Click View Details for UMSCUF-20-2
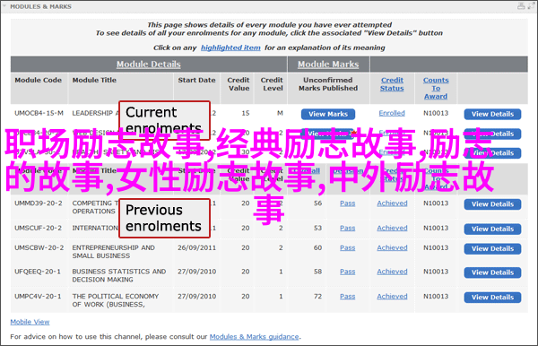Image resolution: width=538 pixels, height=346 pixels. click(492, 229)
